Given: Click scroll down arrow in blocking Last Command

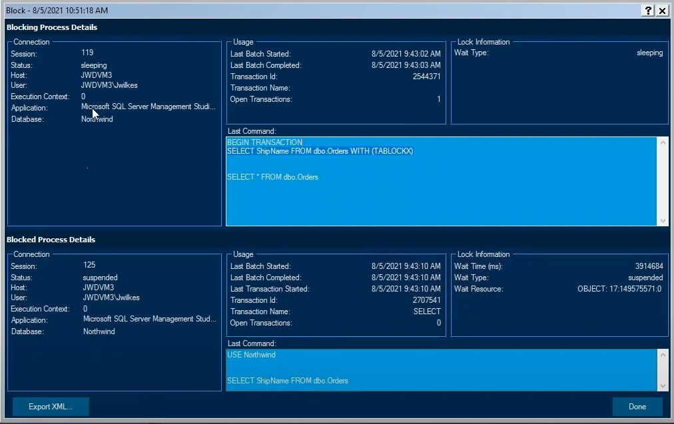Looking at the screenshot, I should tap(663, 220).
